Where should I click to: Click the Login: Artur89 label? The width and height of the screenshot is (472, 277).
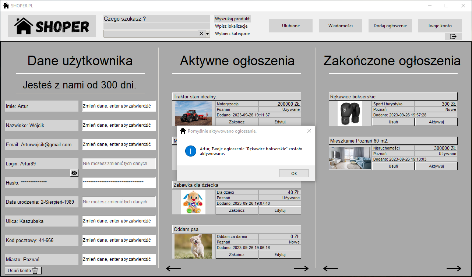tap(42, 164)
